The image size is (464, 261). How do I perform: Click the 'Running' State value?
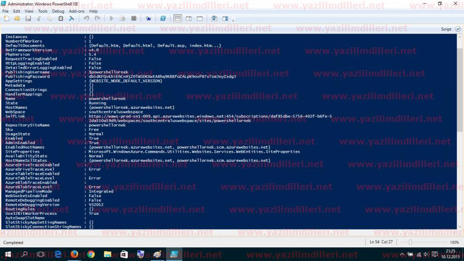point(97,103)
